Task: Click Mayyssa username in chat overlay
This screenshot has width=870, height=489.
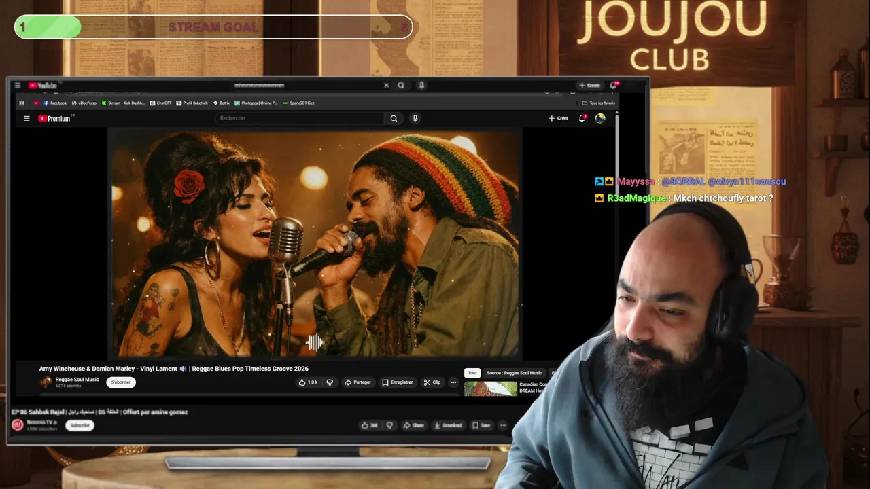Action: [636, 181]
